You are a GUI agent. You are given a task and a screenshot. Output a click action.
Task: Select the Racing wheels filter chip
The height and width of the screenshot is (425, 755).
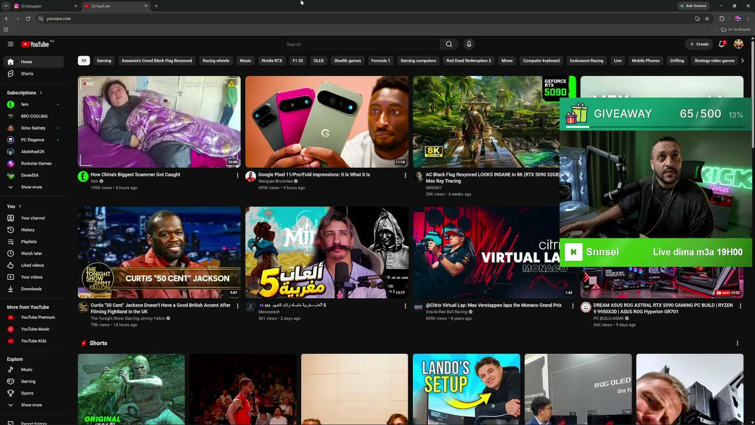pyautogui.click(x=216, y=61)
